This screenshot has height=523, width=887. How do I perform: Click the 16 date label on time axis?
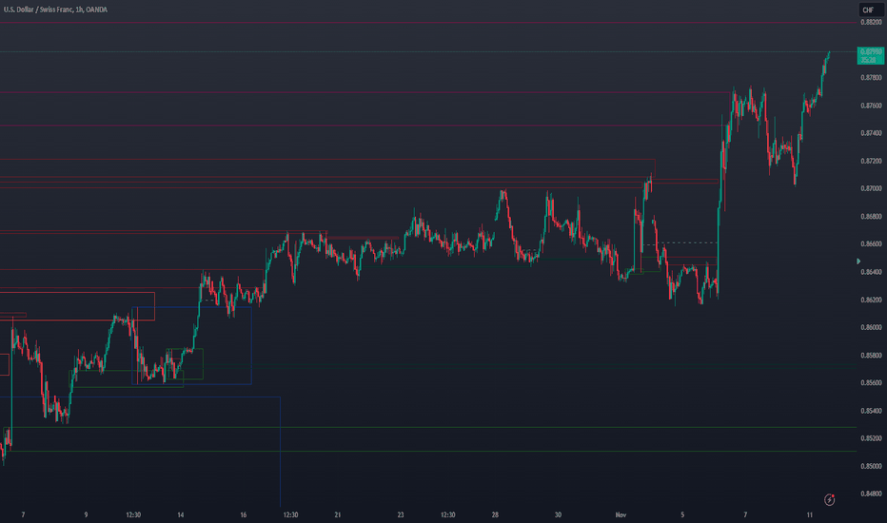pyautogui.click(x=244, y=515)
